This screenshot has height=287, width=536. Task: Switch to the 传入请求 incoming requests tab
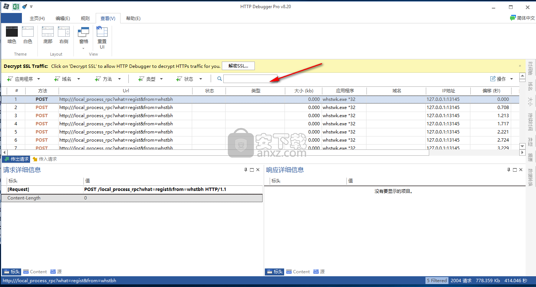(45, 159)
